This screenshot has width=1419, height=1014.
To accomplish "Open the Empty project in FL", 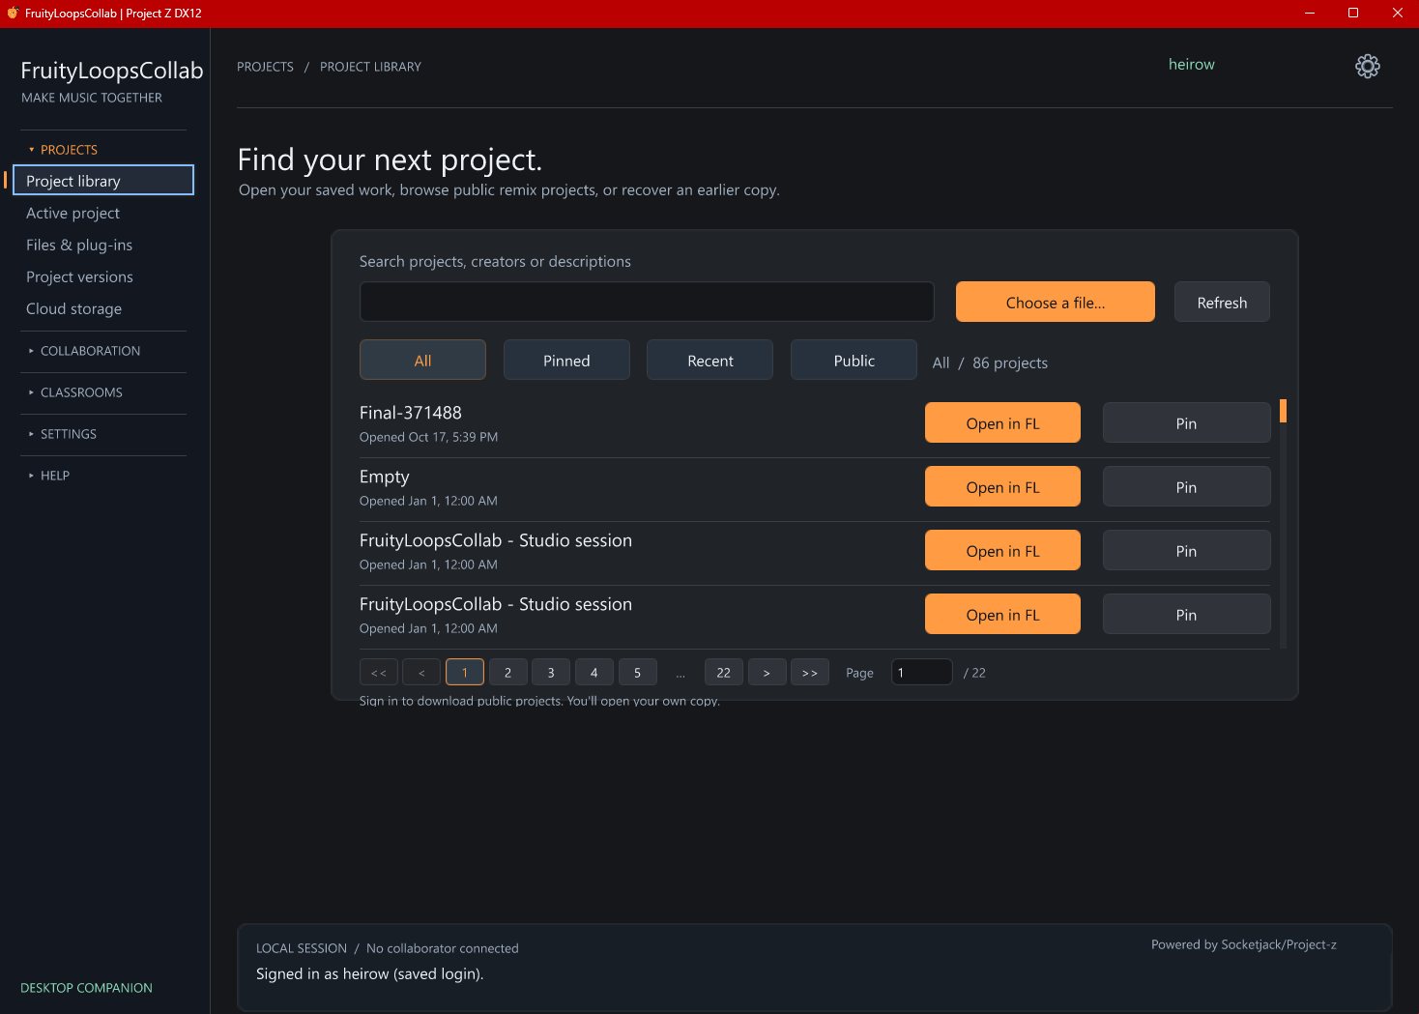I will tap(1002, 487).
